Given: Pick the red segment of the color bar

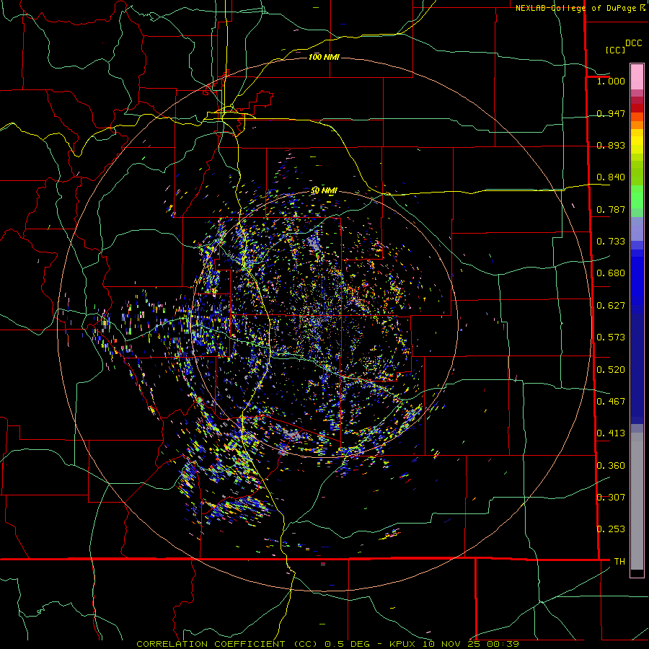Looking at the screenshot, I should (637, 108).
